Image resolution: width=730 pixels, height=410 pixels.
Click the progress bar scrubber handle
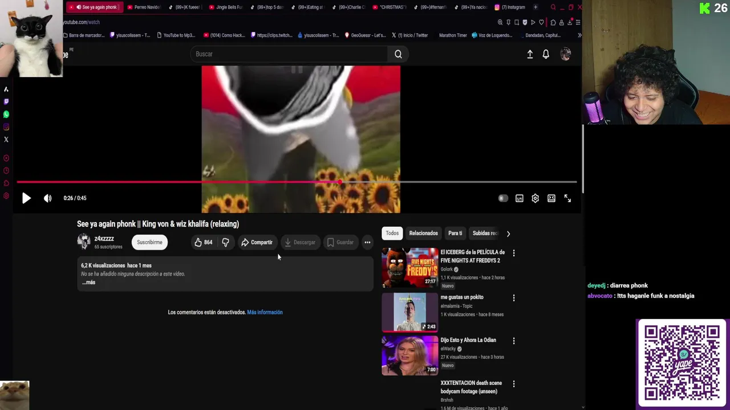click(340, 182)
